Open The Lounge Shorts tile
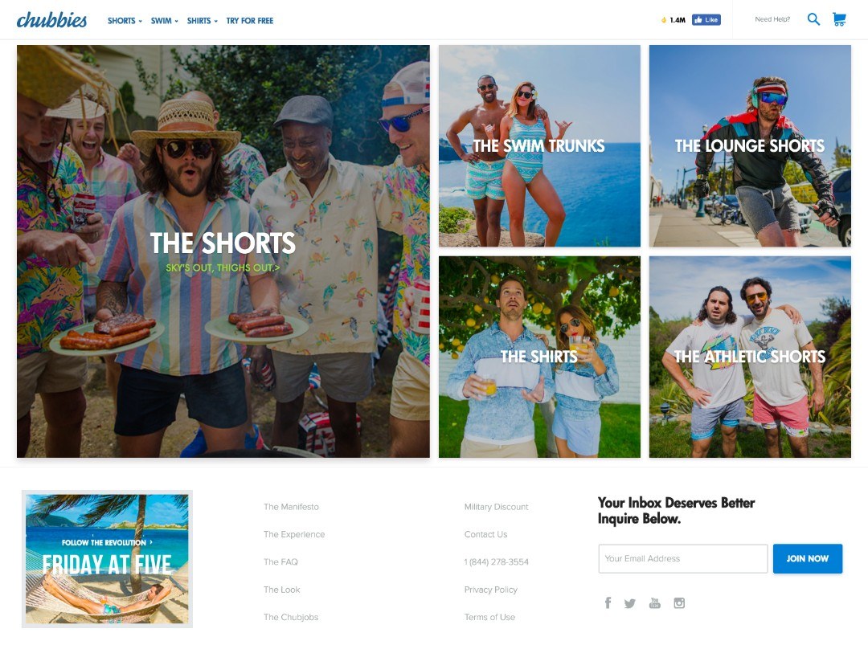 [x=750, y=146]
